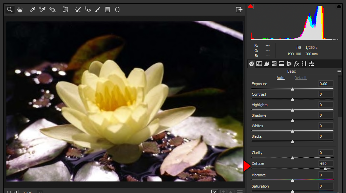Select the Red Eye Removal tool
346x193 pixels.
click(x=88, y=9)
